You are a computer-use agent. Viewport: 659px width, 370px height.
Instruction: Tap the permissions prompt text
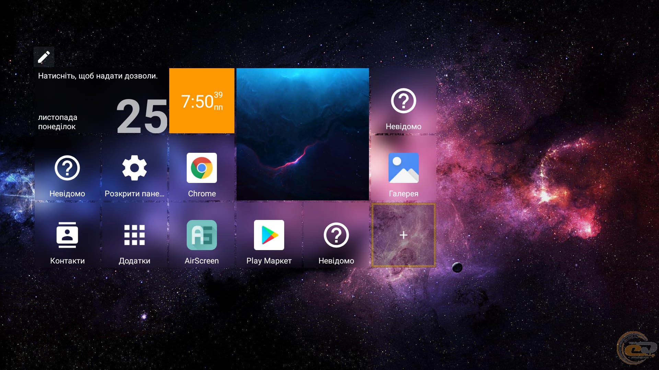click(x=98, y=76)
